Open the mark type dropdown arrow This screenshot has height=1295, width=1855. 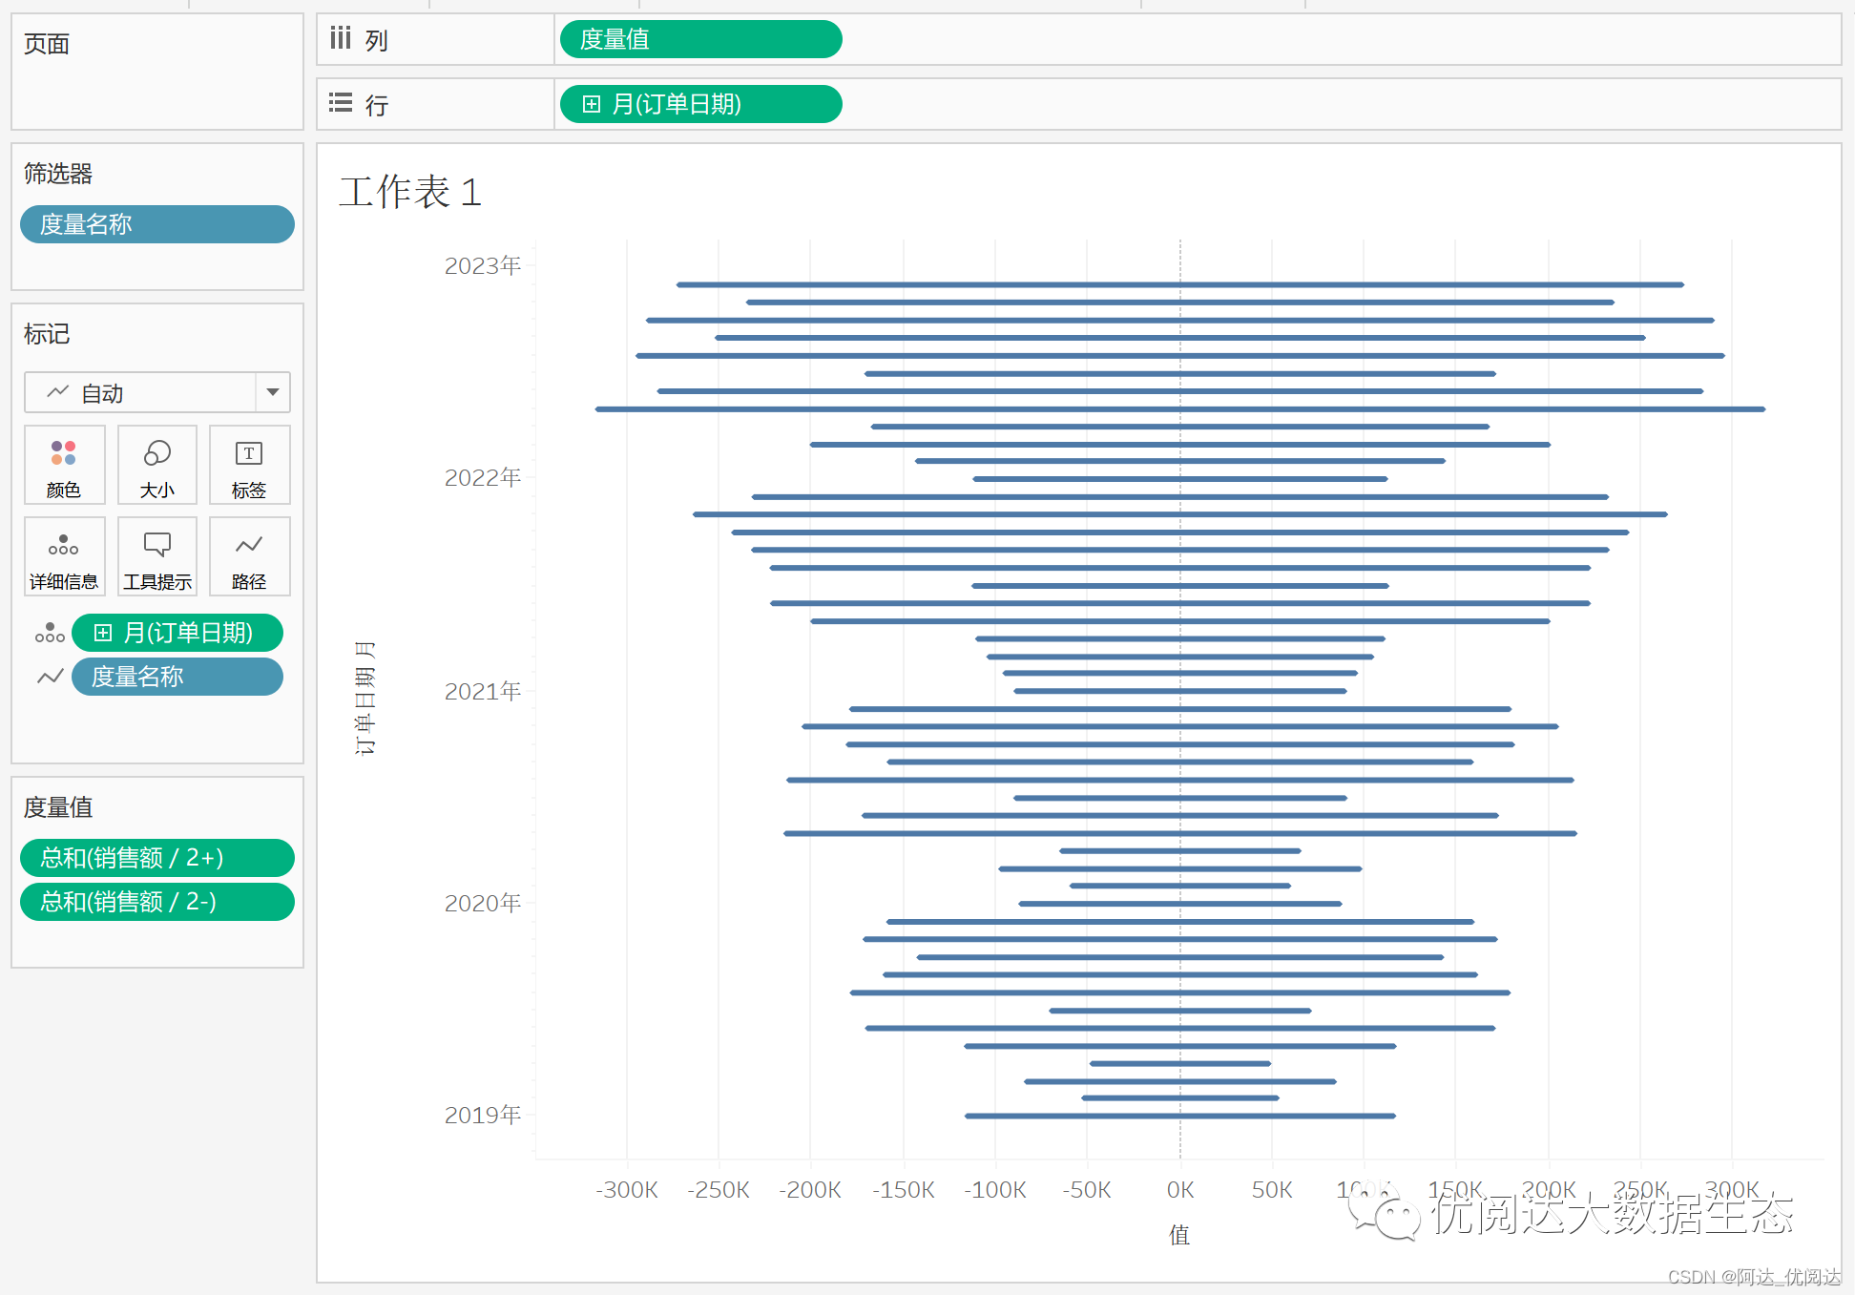pyautogui.click(x=273, y=392)
